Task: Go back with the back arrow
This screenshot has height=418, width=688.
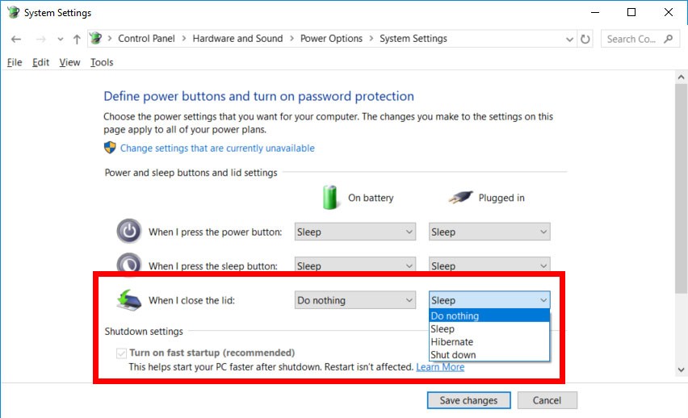Action: pos(16,39)
